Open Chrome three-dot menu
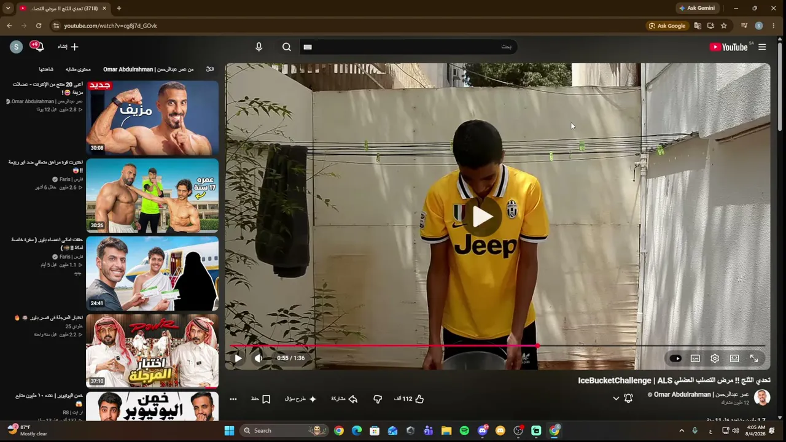Image resolution: width=786 pixels, height=442 pixels. 774,26
